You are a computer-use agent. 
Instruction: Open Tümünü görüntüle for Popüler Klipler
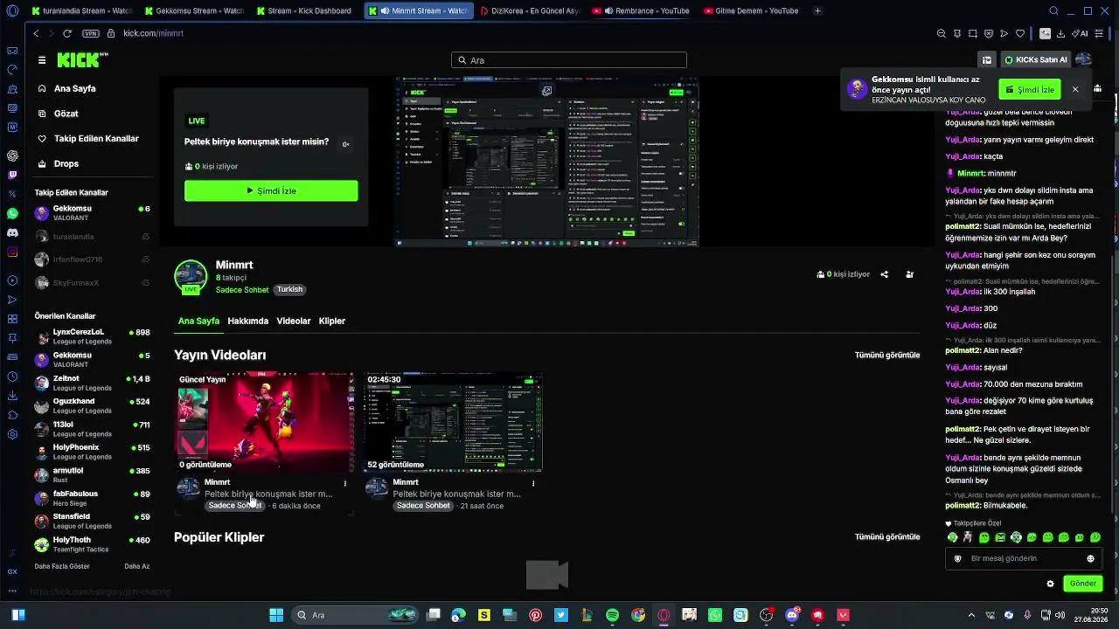(x=887, y=537)
